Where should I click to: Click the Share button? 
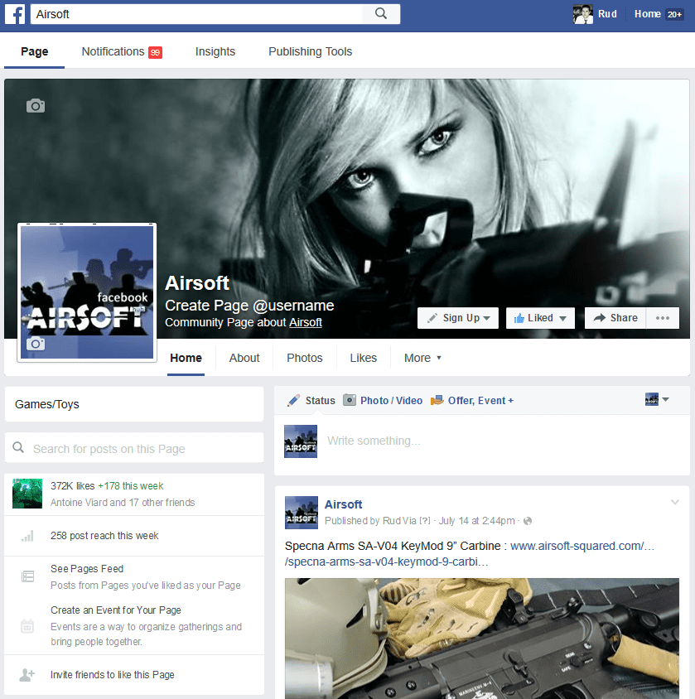(x=615, y=317)
